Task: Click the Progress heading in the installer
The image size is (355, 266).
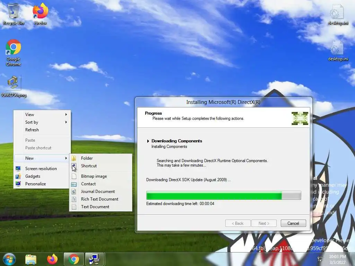Action: pos(153,113)
